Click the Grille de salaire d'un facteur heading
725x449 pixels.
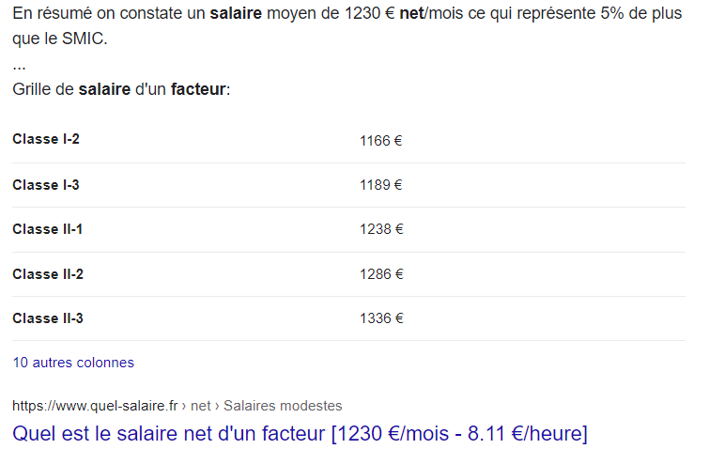[121, 89]
